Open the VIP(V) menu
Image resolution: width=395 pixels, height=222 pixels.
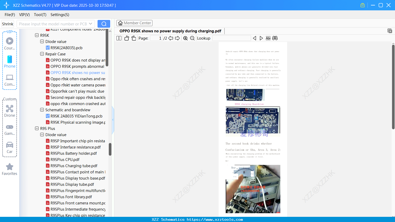(24, 15)
